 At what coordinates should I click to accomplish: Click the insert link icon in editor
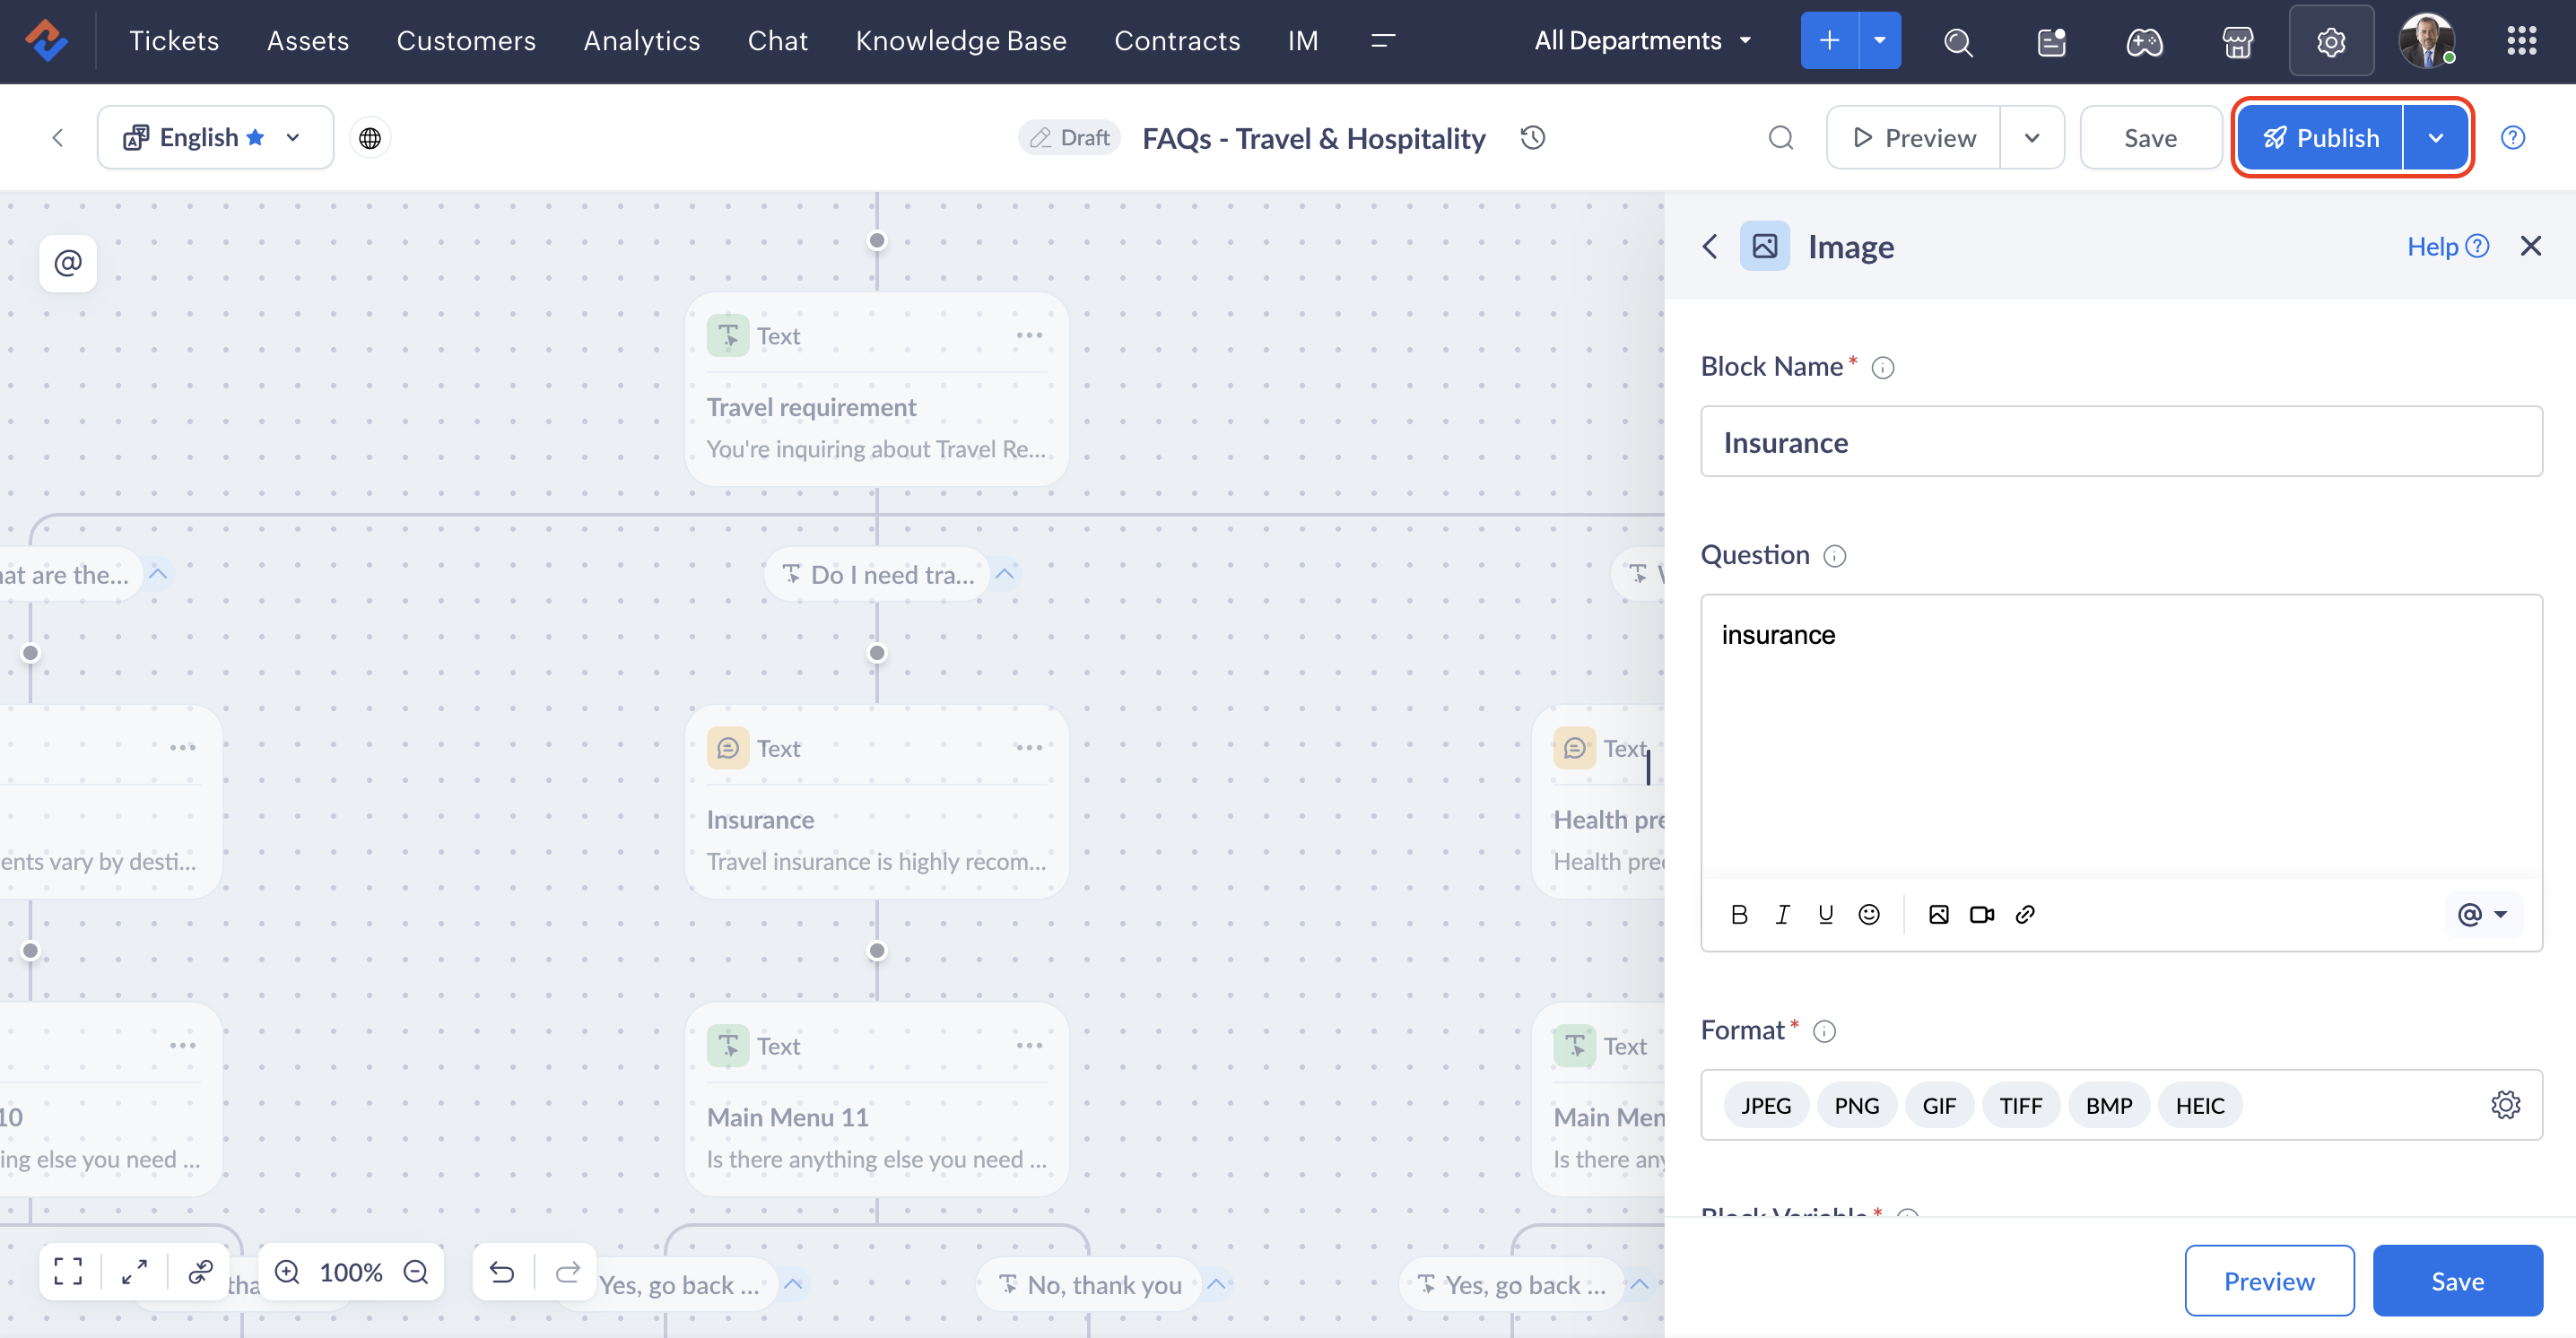tap(2025, 914)
